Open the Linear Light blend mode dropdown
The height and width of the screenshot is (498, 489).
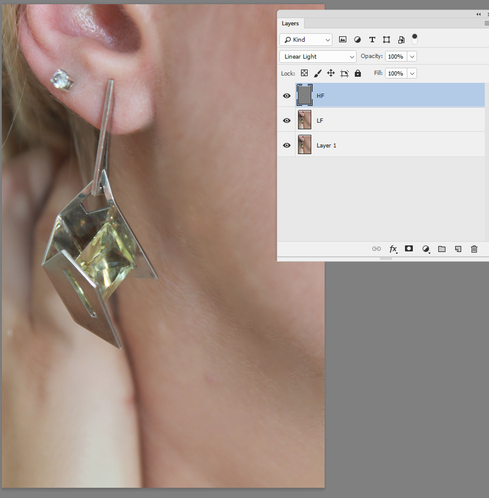click(x=318, y=57)
